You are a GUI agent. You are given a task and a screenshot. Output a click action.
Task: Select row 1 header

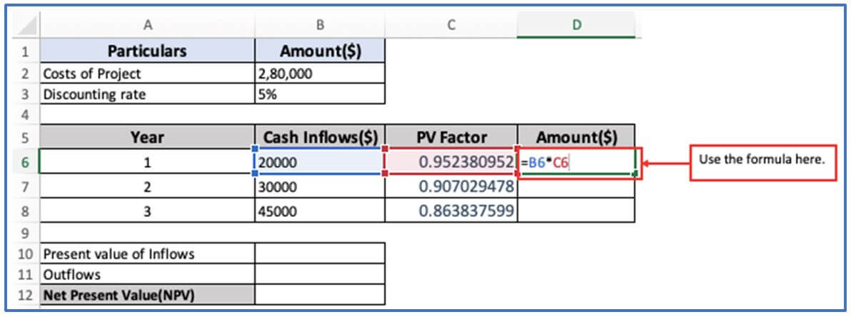pos(26,51)
